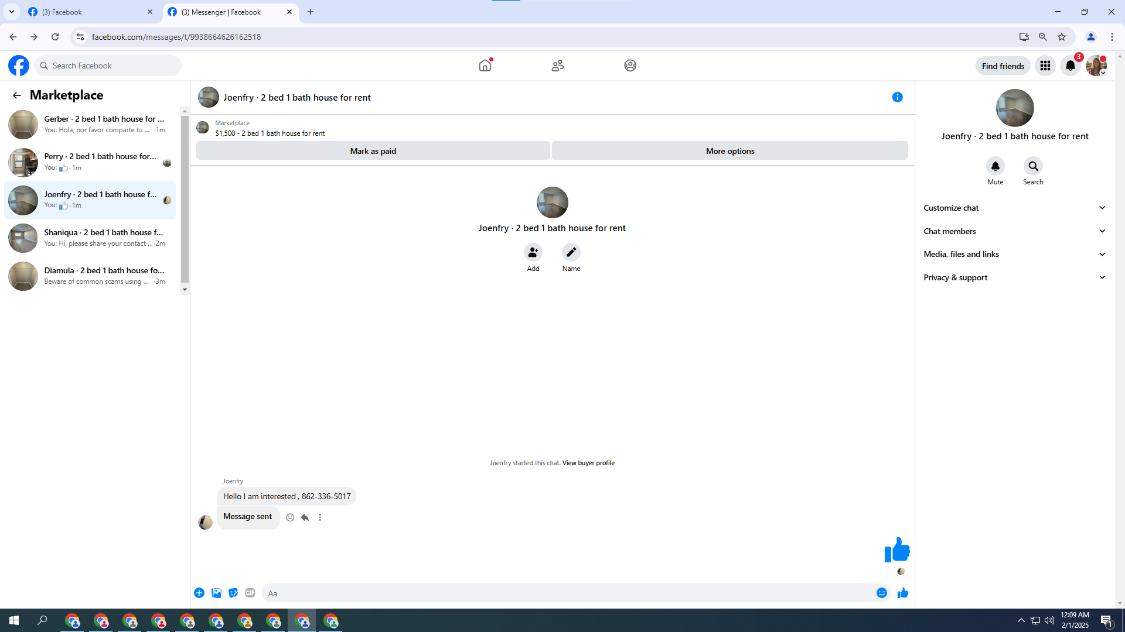Open the notifications bell
1125x632 pixels.
(x=1071, y=66)
